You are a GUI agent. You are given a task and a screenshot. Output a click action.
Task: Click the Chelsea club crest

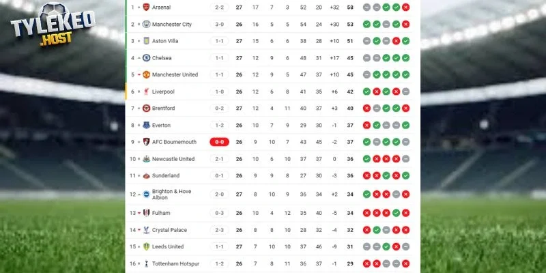pyautogui.click(x=146, y=58)
